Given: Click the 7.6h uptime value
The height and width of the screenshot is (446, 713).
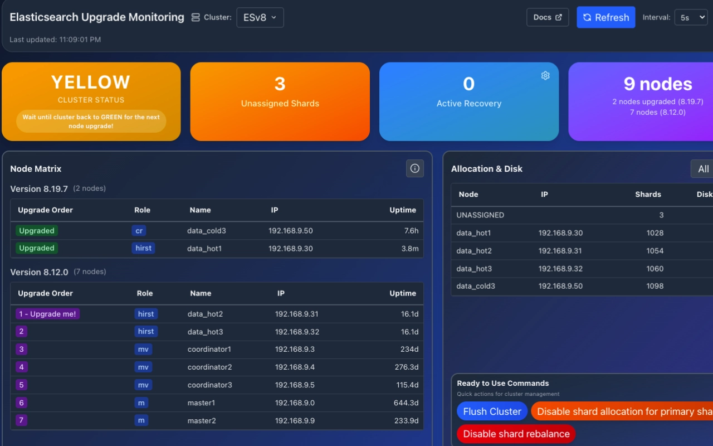Looking at the screenshot, I should click(x=412, y=231).
